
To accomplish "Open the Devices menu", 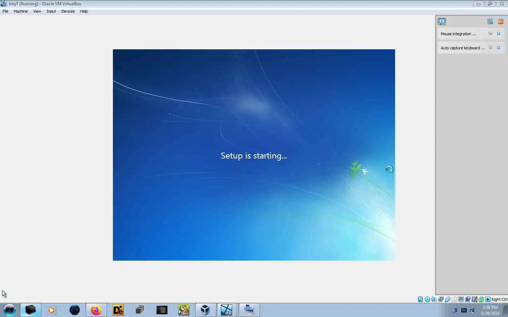I will click(x=68, y=11).
